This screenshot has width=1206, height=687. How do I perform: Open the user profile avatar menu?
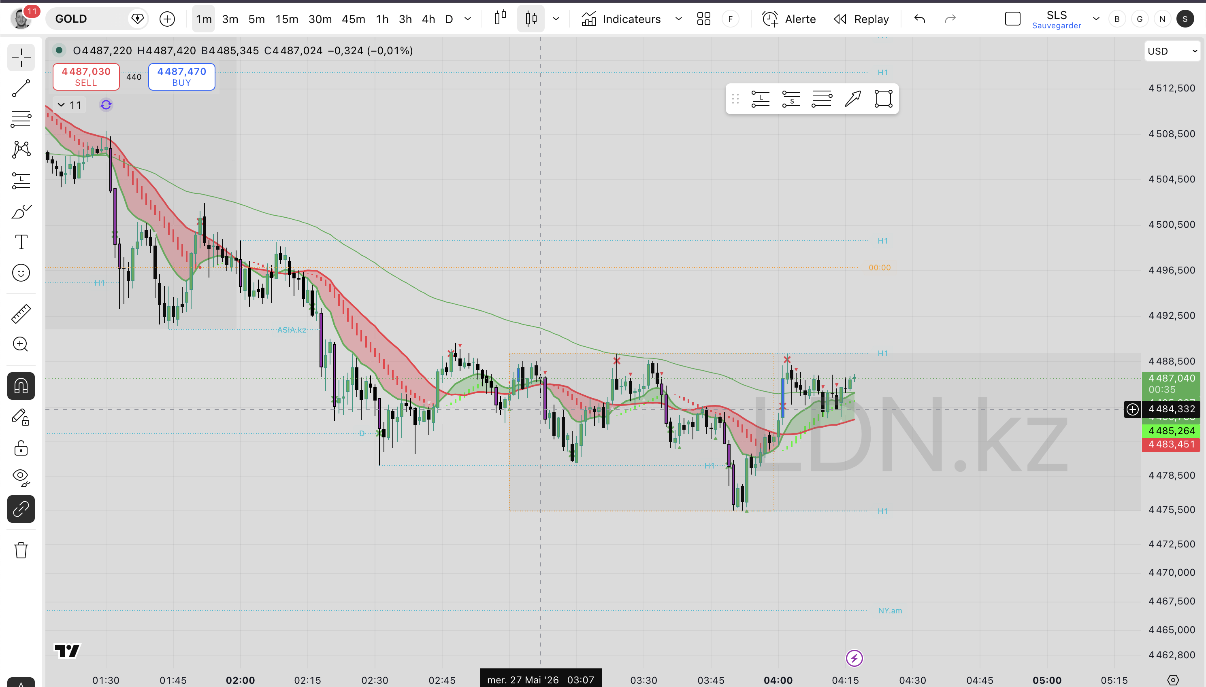click(21, 19)
